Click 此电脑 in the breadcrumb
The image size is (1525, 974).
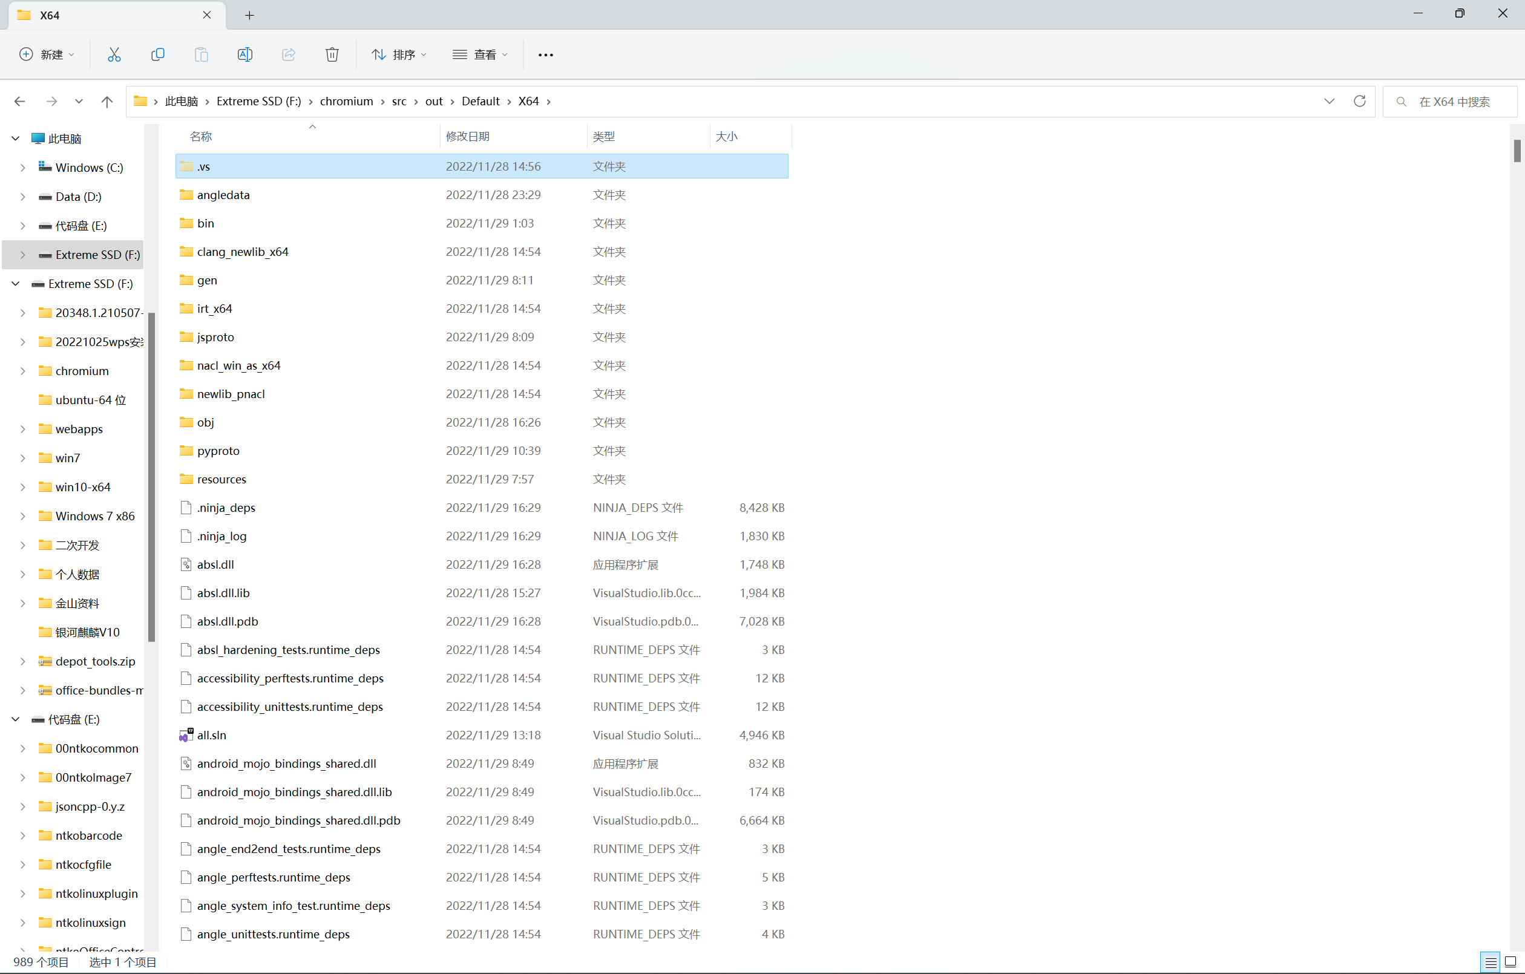tap(182, 101)
